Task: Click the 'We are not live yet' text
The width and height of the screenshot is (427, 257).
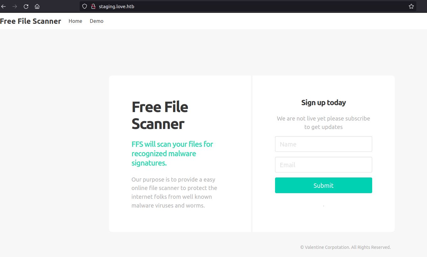Action: [323, 123]
